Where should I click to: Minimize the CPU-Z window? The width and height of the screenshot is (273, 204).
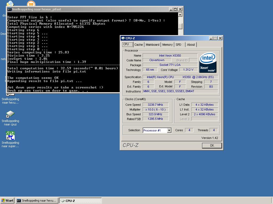[x=211, y=38]
